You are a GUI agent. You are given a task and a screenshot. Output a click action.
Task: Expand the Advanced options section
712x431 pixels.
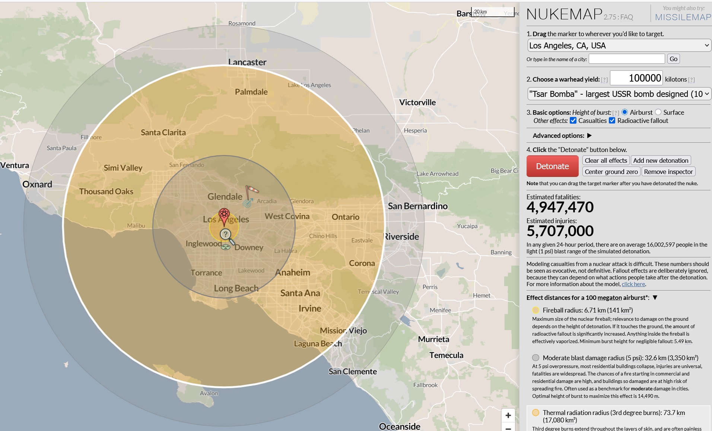[x=589, y=136]
